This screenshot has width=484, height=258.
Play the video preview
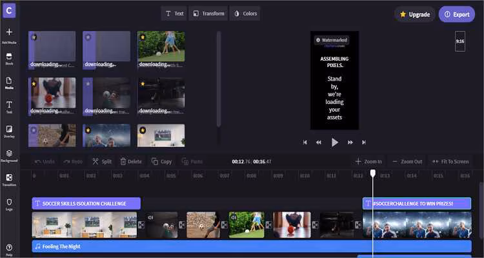pyautogui.click(x=334, y=143)
